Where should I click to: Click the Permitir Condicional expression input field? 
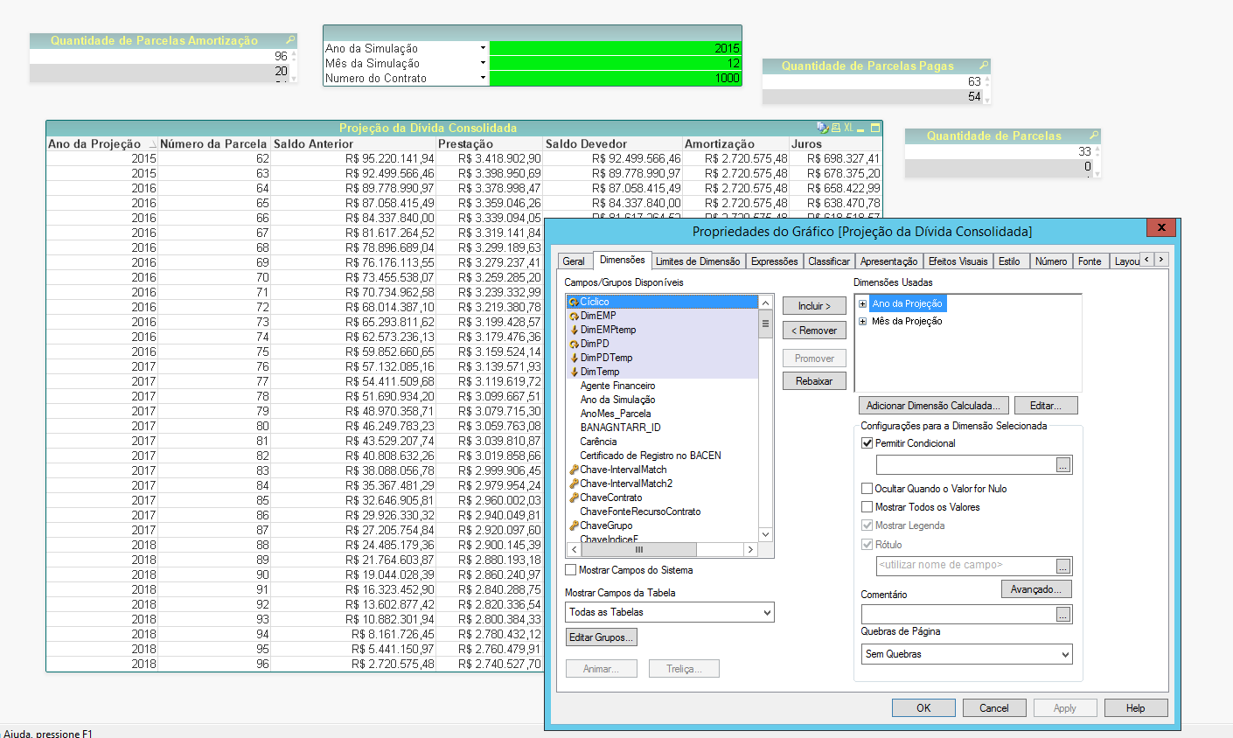[x=965, y=465]
